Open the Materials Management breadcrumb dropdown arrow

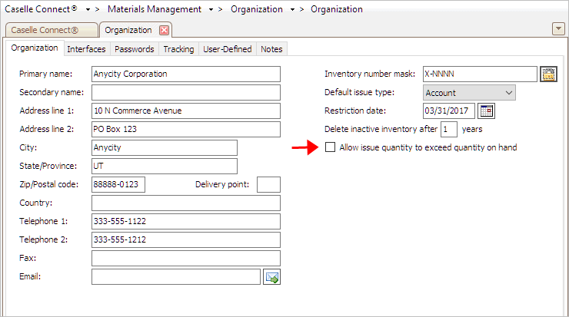click(211, 10)
